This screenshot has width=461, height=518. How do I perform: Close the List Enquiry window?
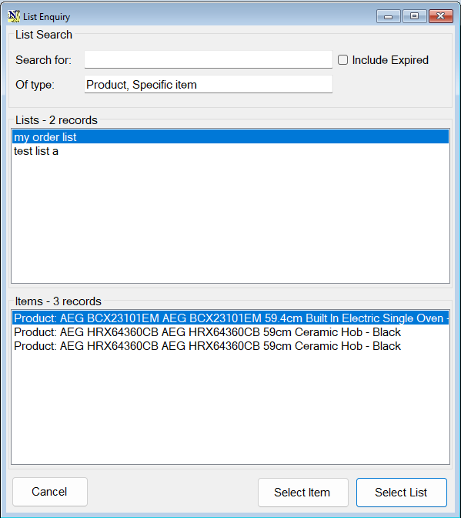(440, 16)
